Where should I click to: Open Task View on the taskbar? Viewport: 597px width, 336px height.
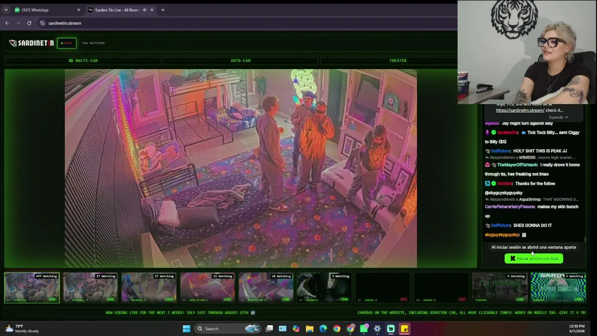coord(269,329)
